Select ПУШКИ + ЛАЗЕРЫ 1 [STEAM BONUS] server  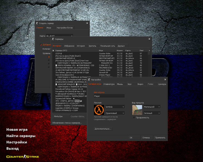[x=70, y=106]
